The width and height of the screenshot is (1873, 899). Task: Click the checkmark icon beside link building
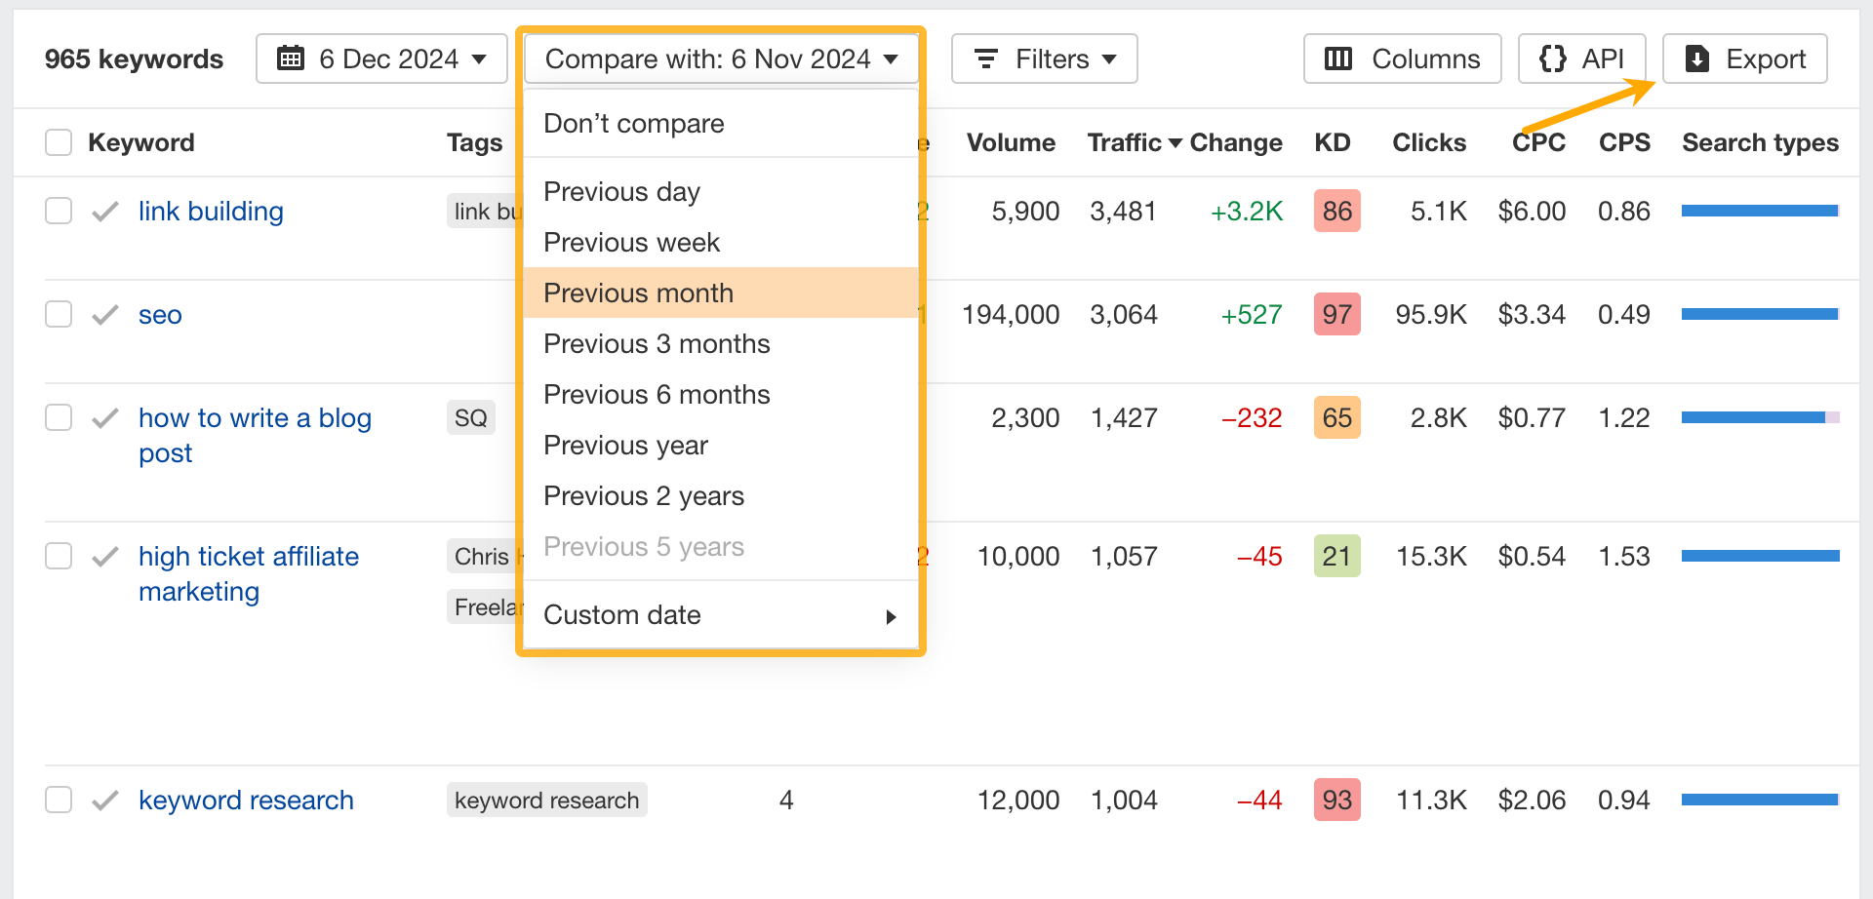(105, 212)
